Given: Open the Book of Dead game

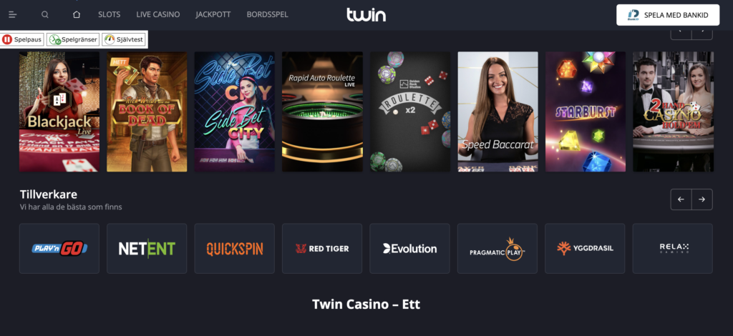Looking at the screenshot, I should [x=147, y=112].
